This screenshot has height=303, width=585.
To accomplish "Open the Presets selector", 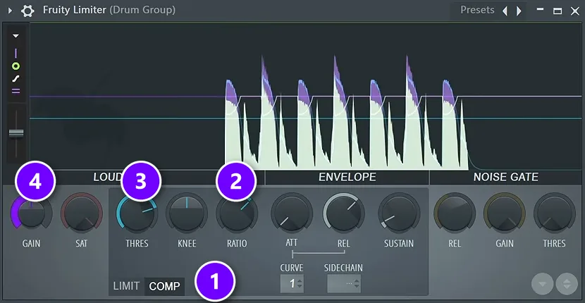I will click(x=477, y=10).
